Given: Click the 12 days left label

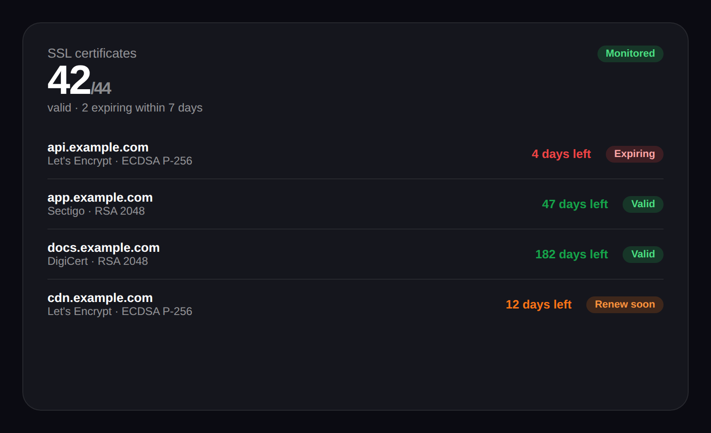Looking at the screenshot, I should click(538, 304).
